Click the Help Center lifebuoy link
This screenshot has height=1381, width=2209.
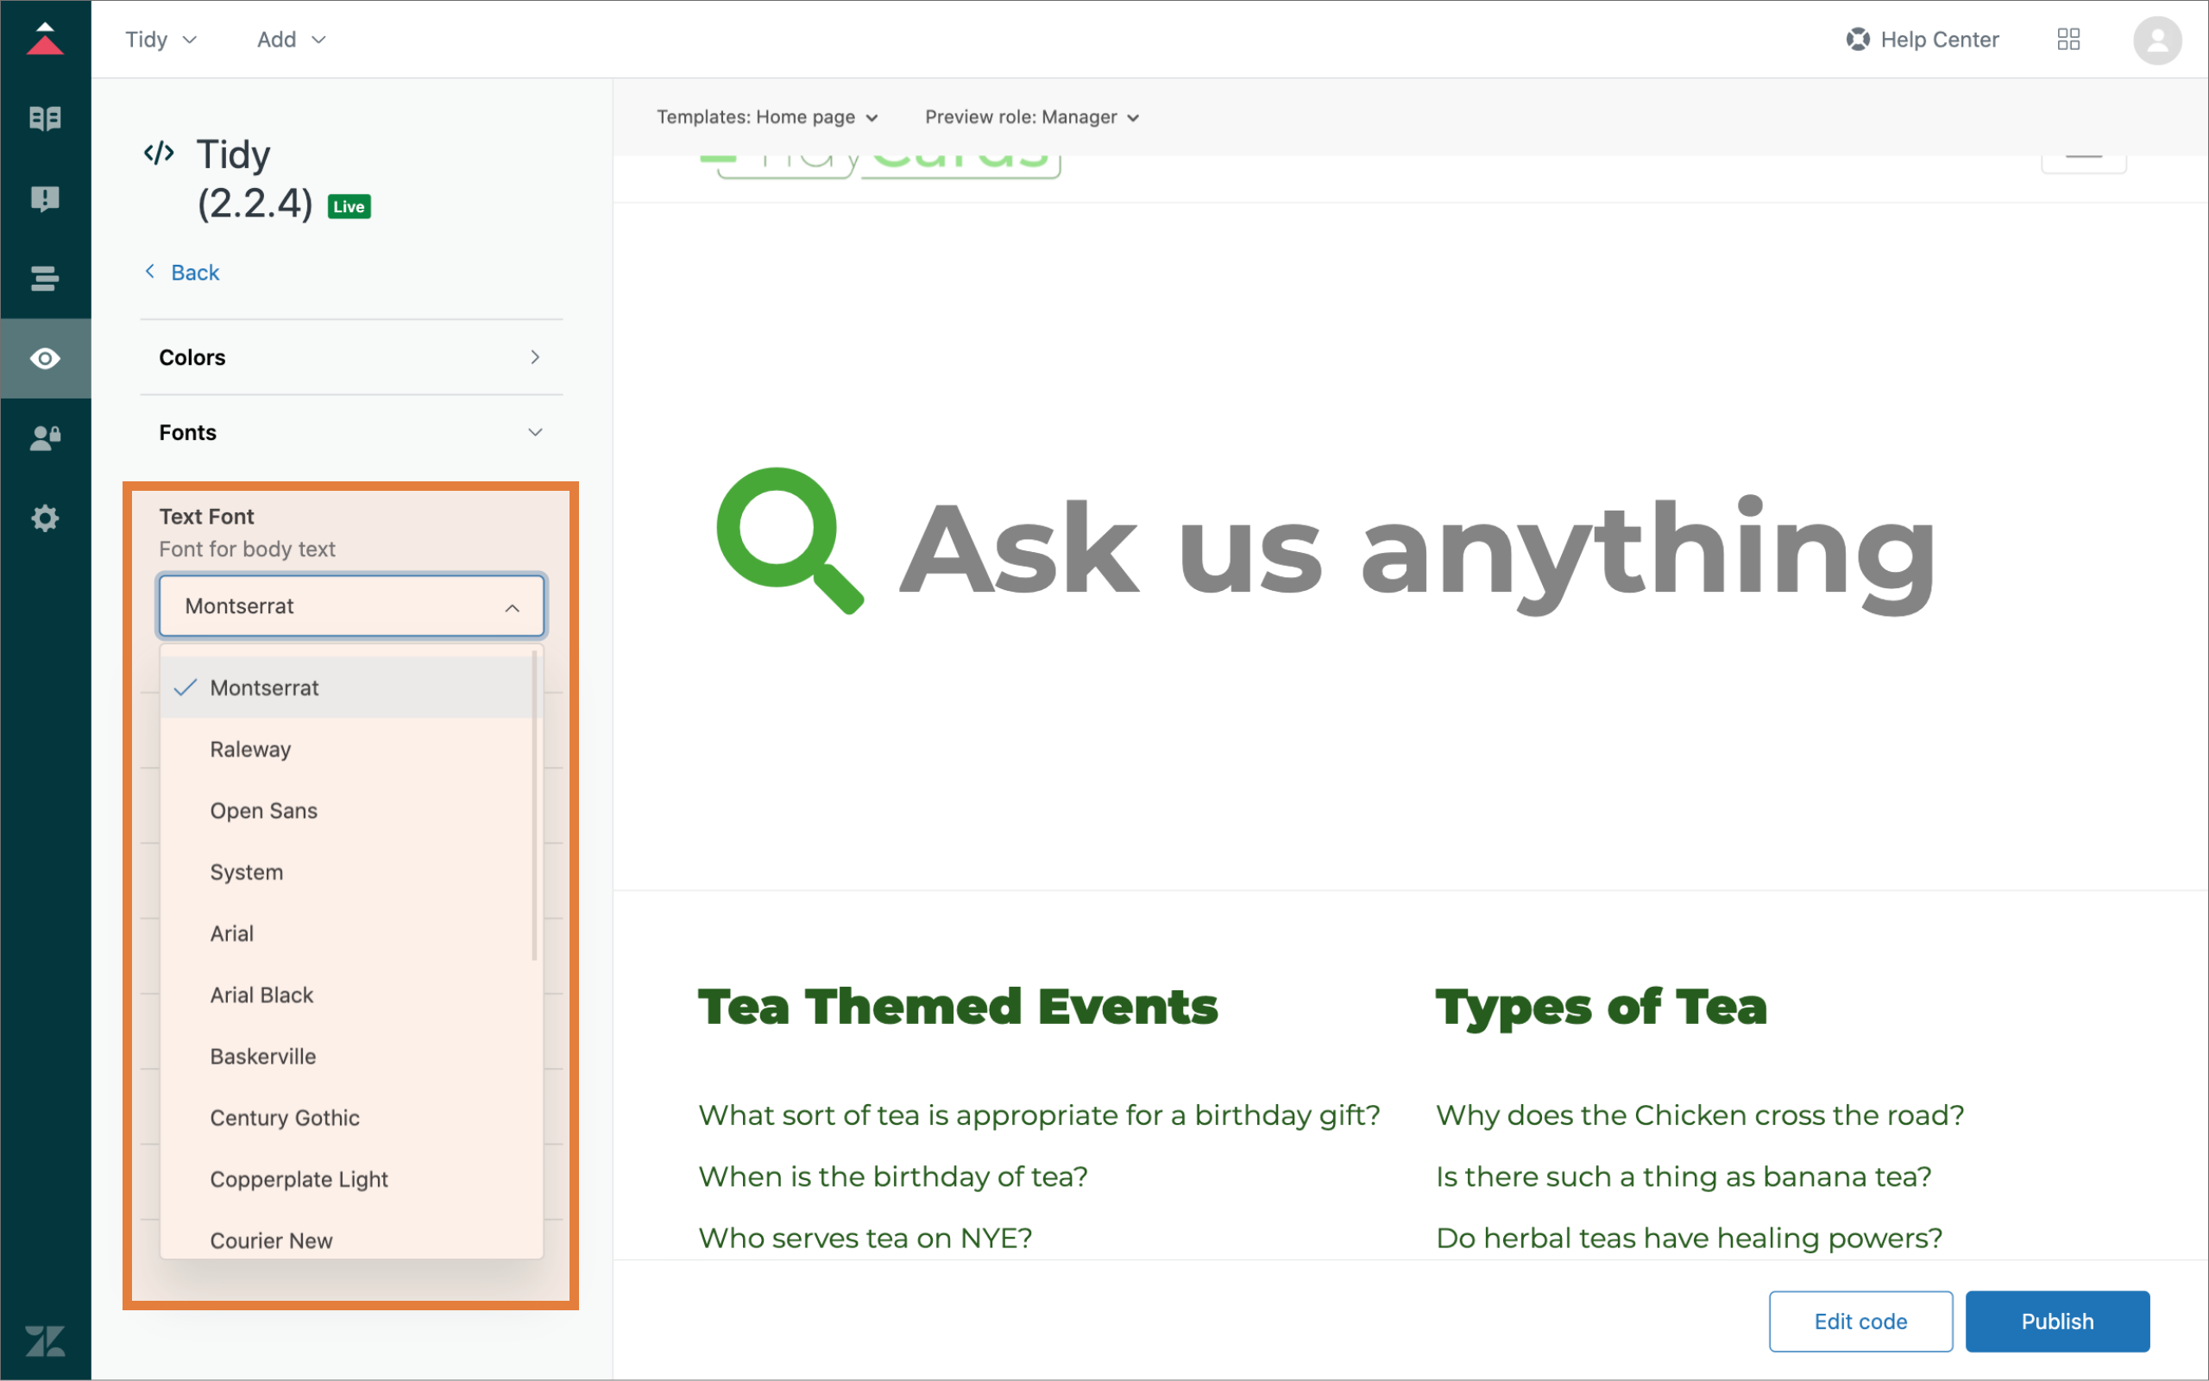point(1923,40)
